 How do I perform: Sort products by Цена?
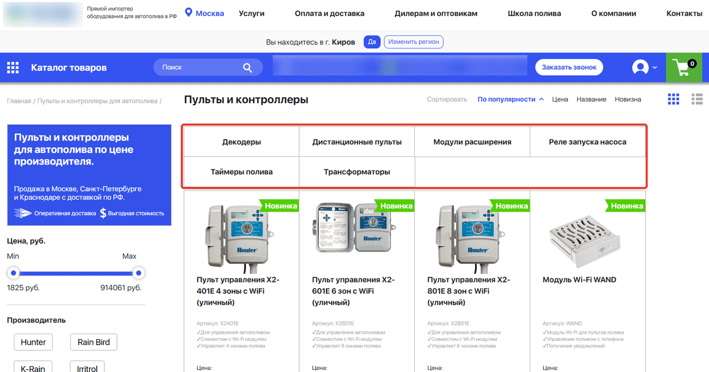pyautogui.click(x=560, y=99)
